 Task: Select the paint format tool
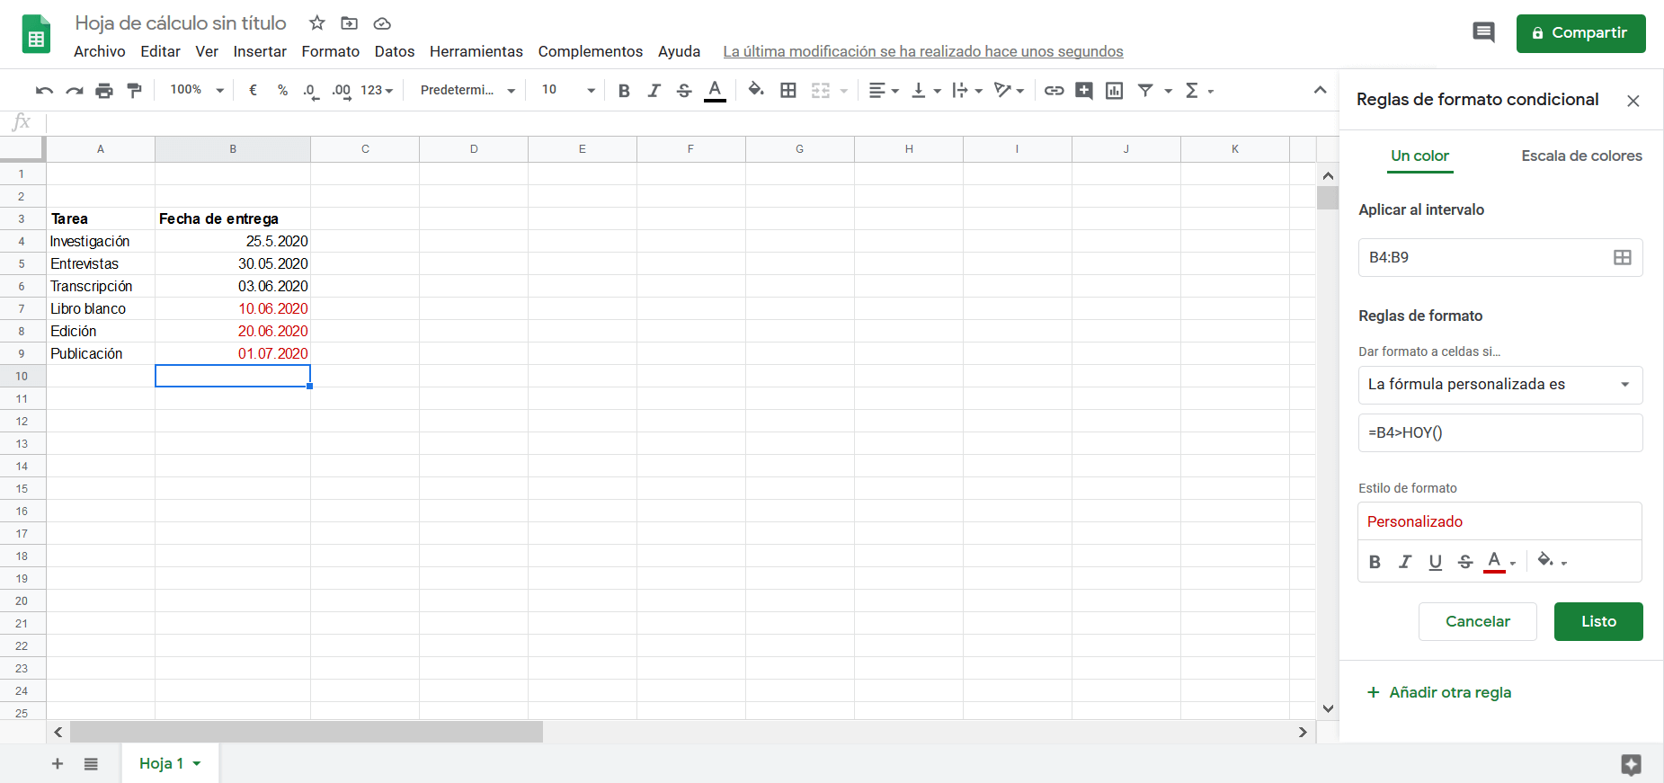coord(135,90)
